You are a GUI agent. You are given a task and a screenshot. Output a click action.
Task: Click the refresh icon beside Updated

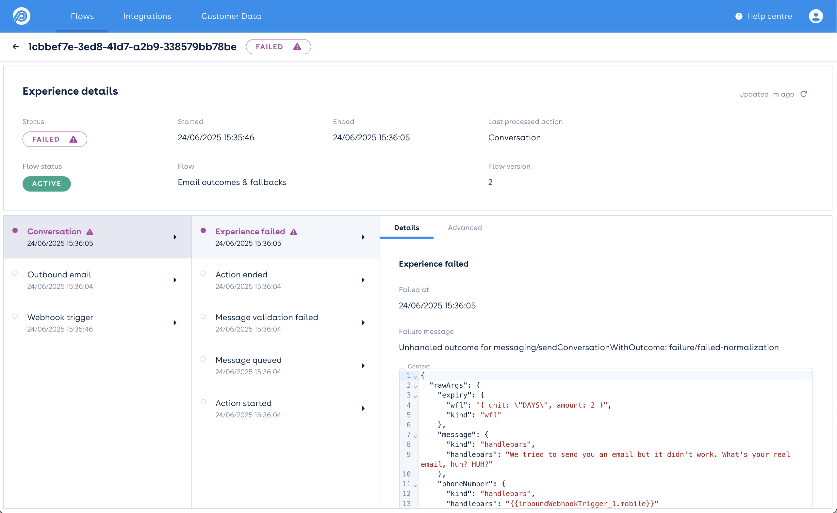click(803, 94)
